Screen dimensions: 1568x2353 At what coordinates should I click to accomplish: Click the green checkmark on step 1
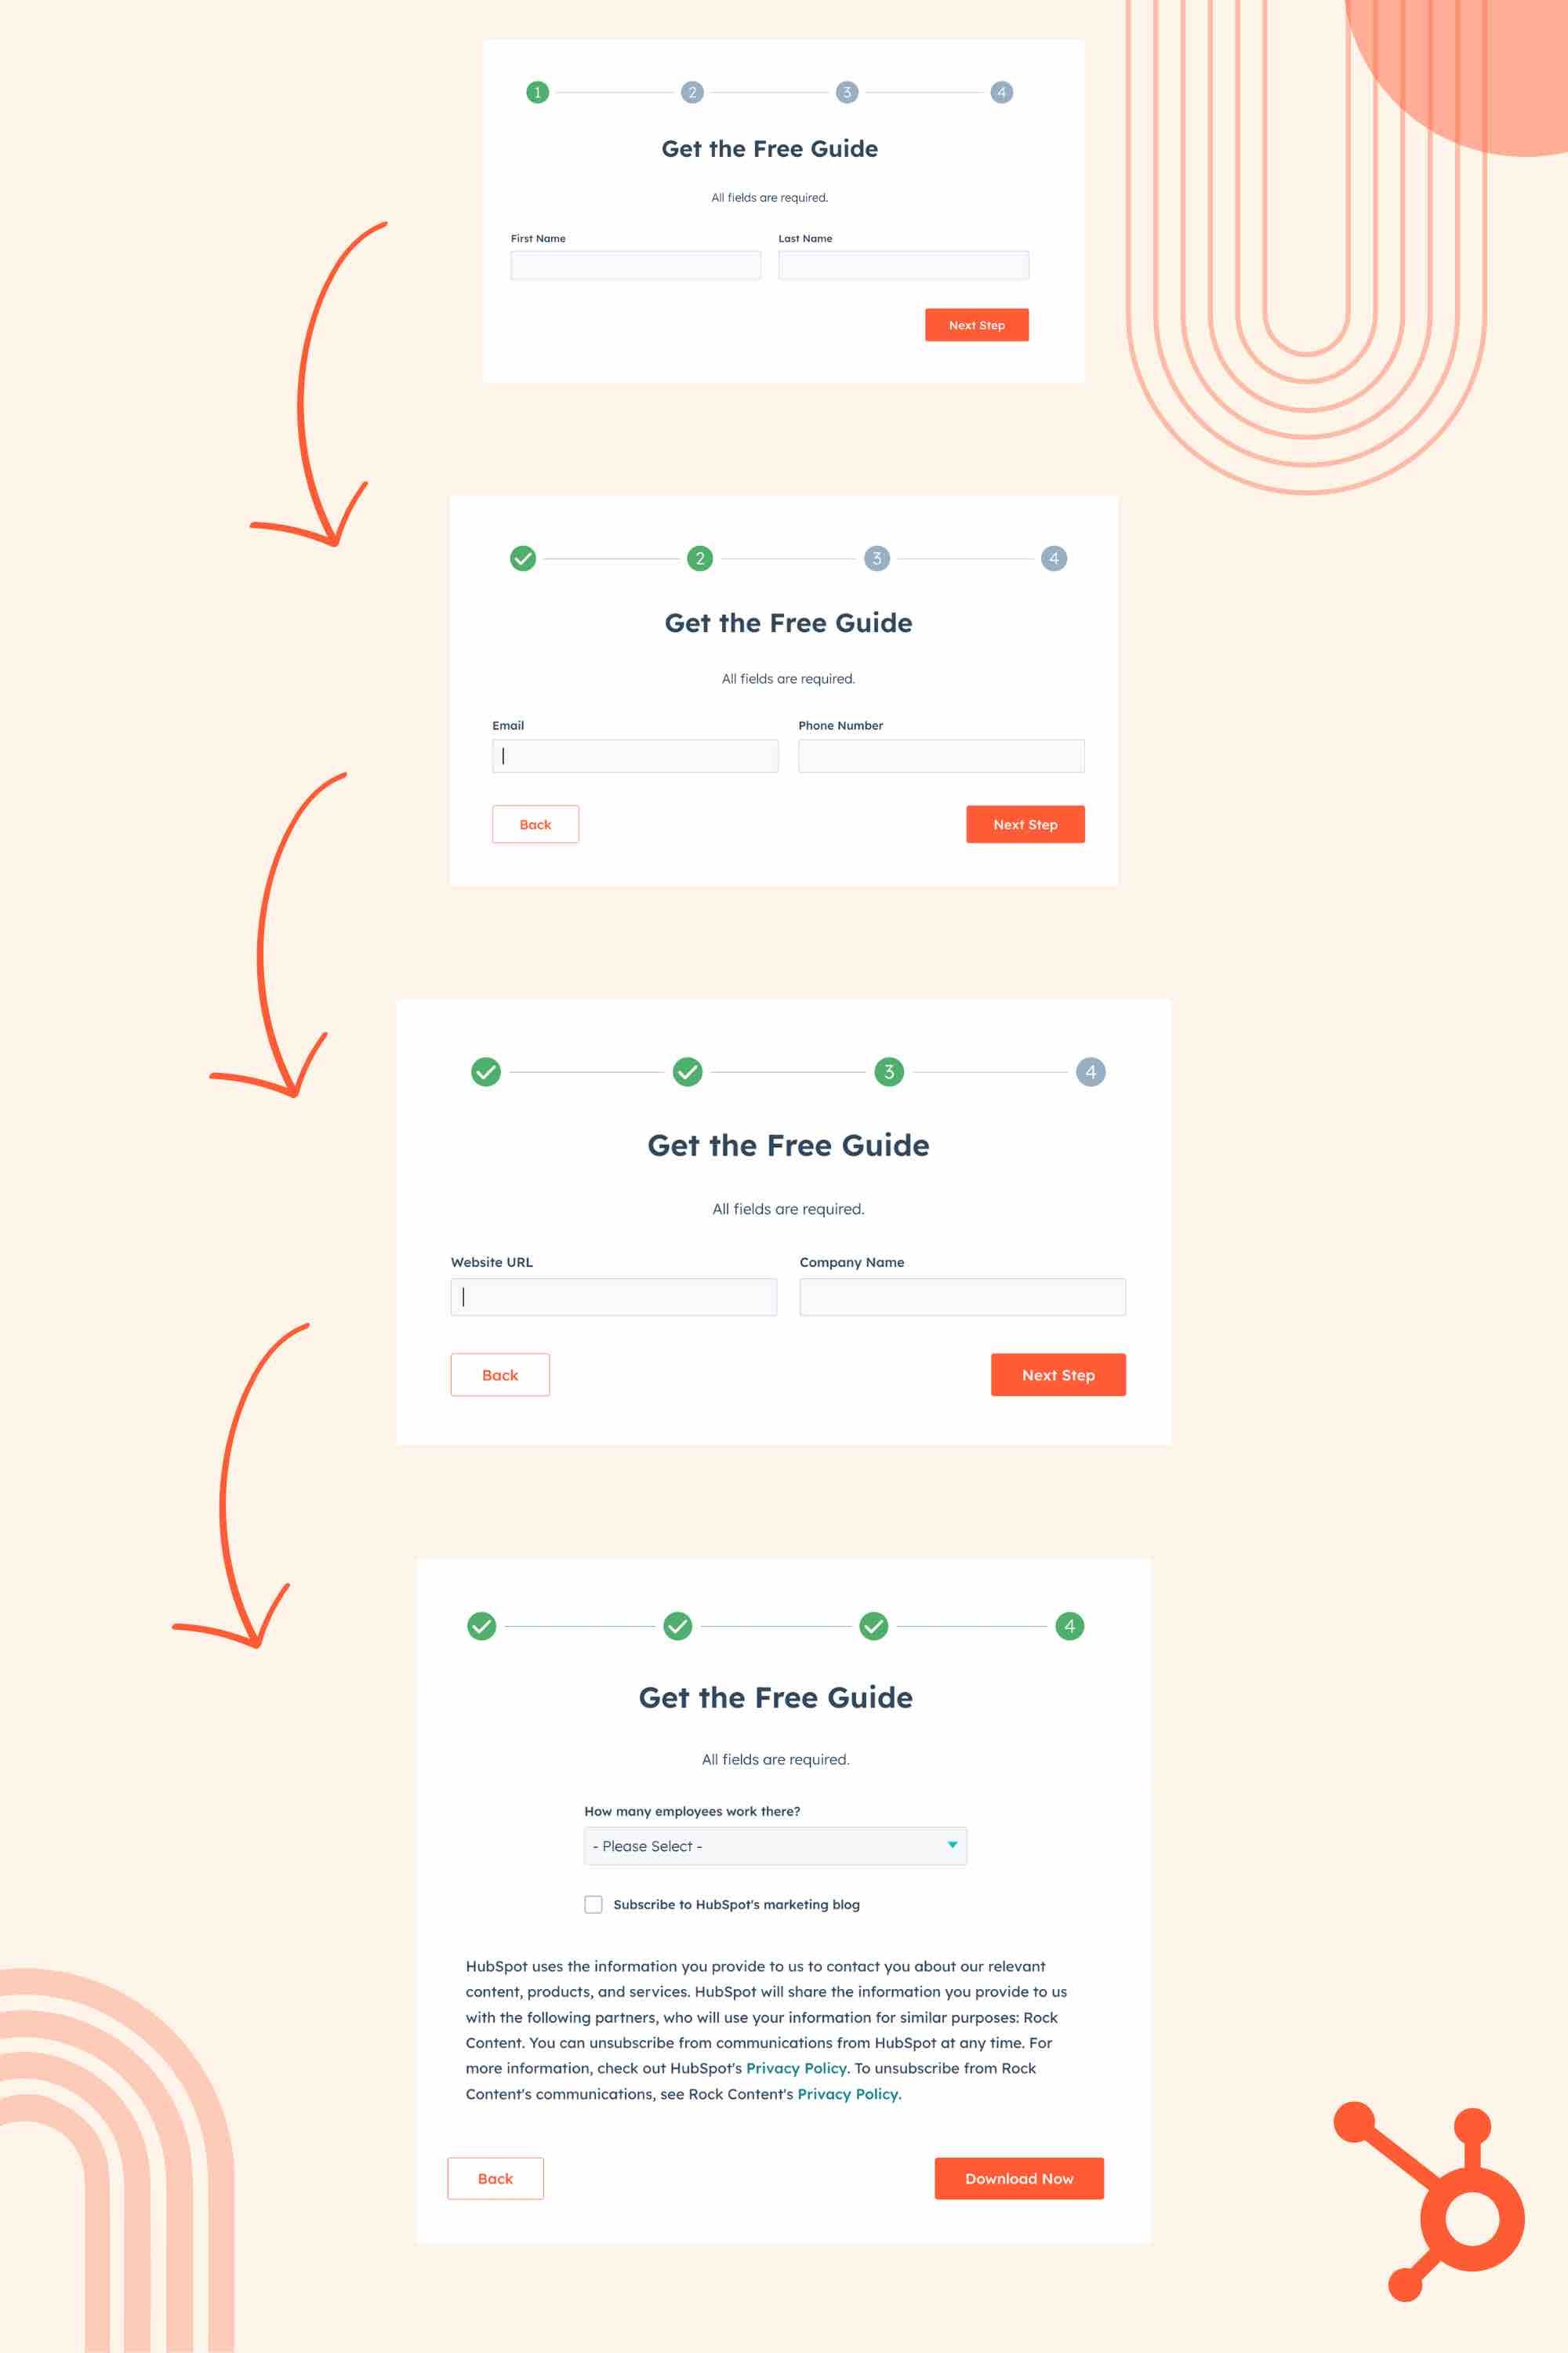523,557
